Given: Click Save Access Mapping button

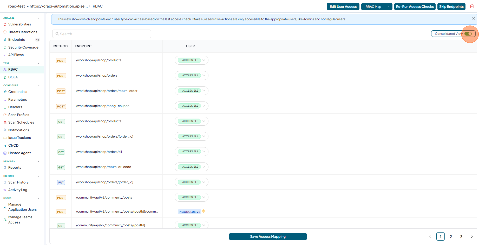Looking at the screenshot, I should tap(268, 236).
